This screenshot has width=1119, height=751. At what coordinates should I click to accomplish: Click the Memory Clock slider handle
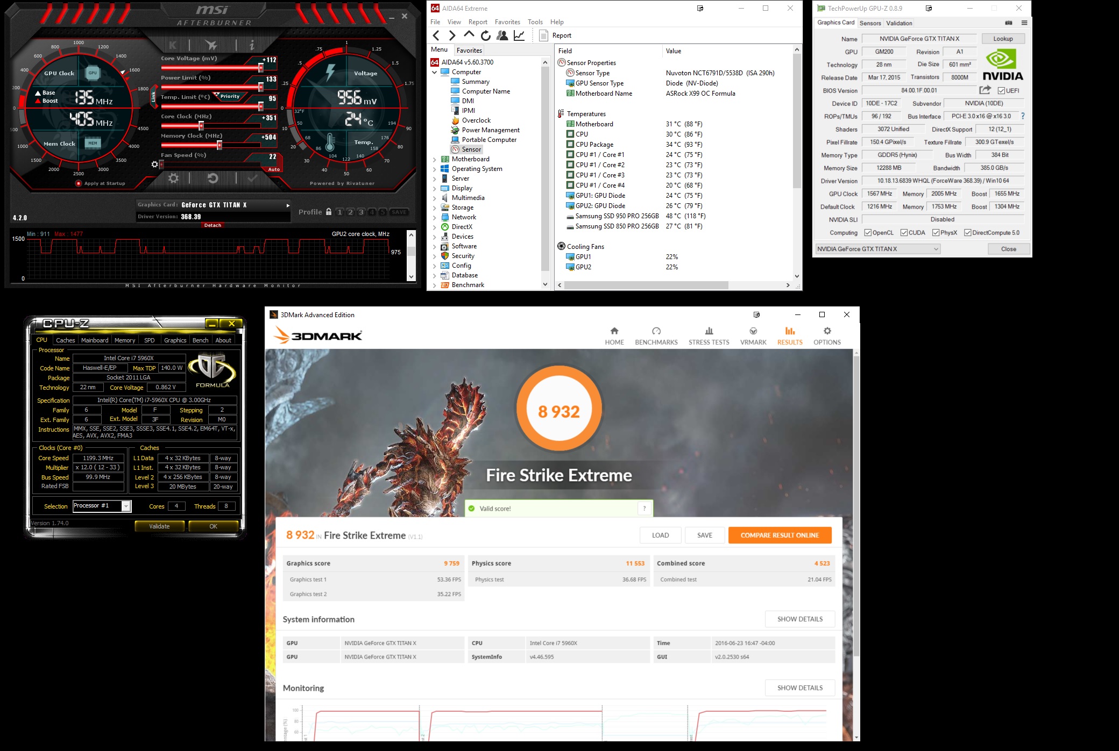[x=219, y=146]
